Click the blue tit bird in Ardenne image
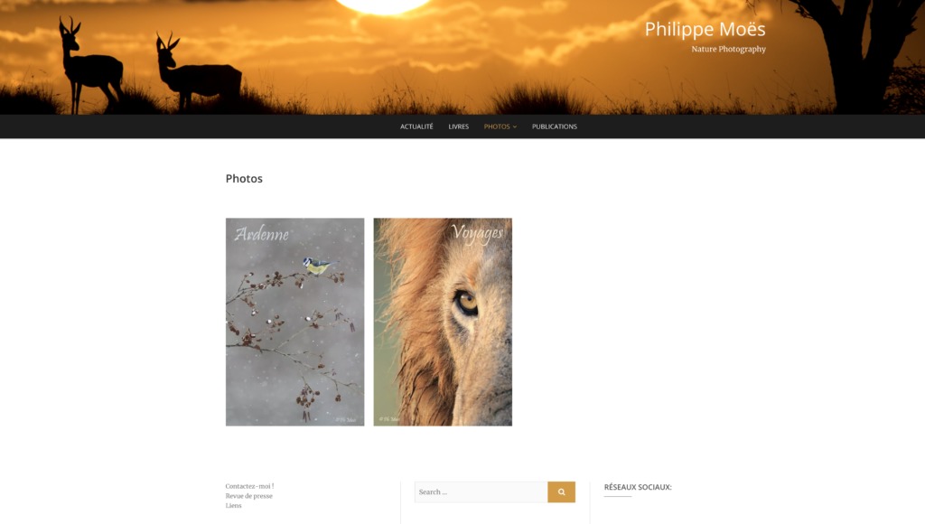 coord(319,267)
